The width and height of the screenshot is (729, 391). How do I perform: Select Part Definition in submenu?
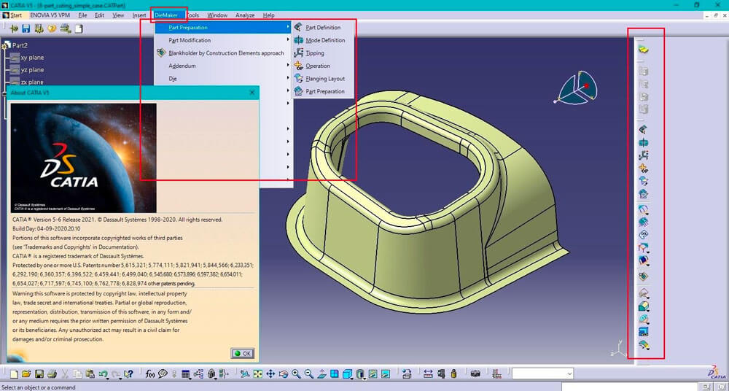click(x=323, y=28)
